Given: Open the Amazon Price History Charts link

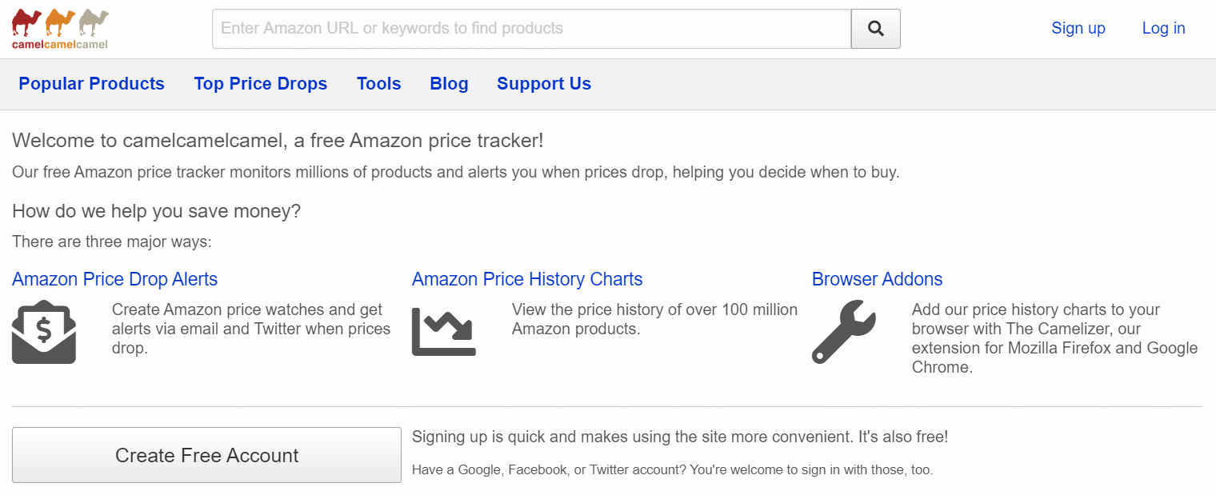Looking at the screenshot, I should (x=527, y=279).
